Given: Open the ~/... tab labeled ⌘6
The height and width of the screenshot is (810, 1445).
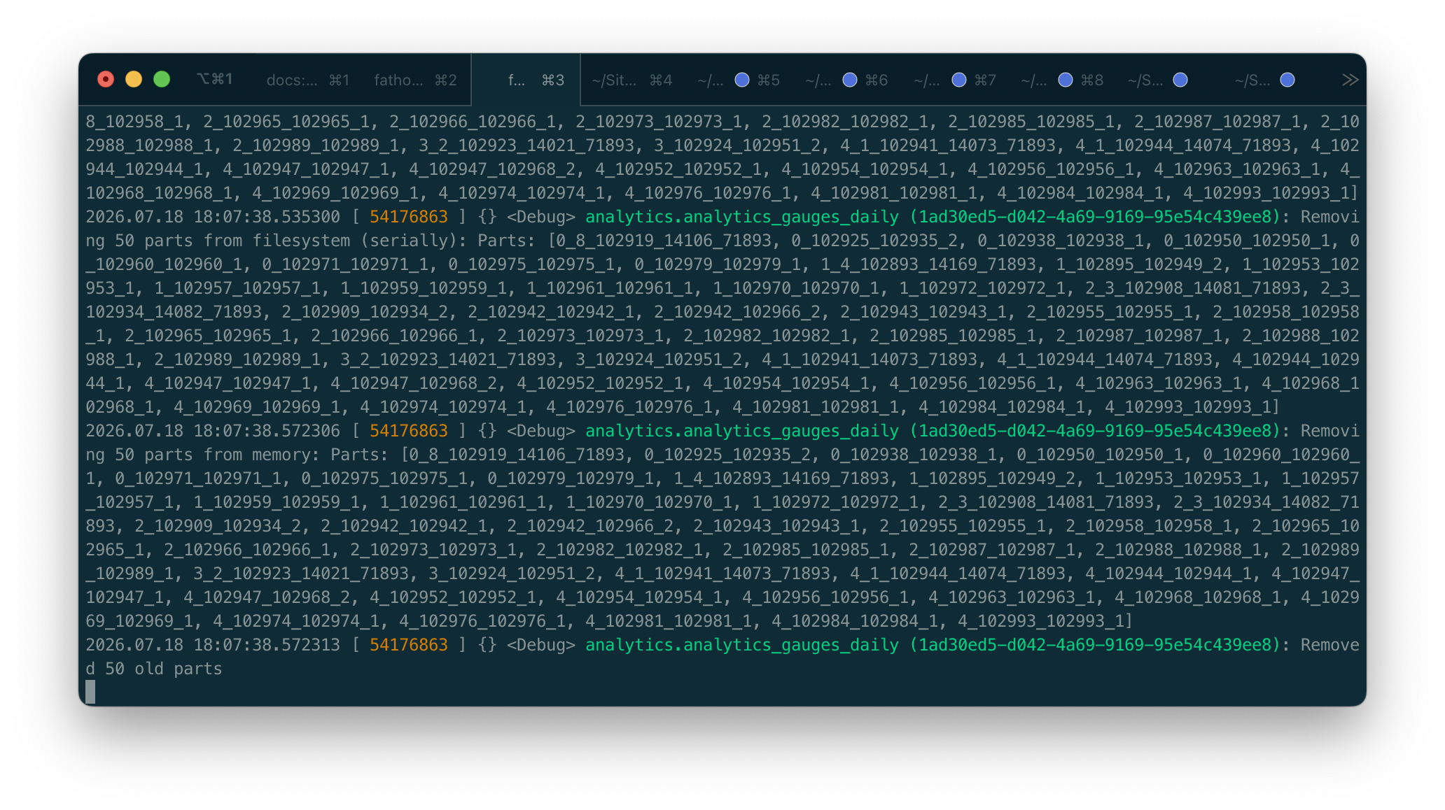Looking at the screenshot, I should tap(846, 80).
